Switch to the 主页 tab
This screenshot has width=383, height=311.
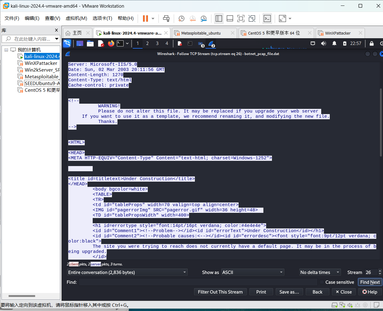coord(77,33)
